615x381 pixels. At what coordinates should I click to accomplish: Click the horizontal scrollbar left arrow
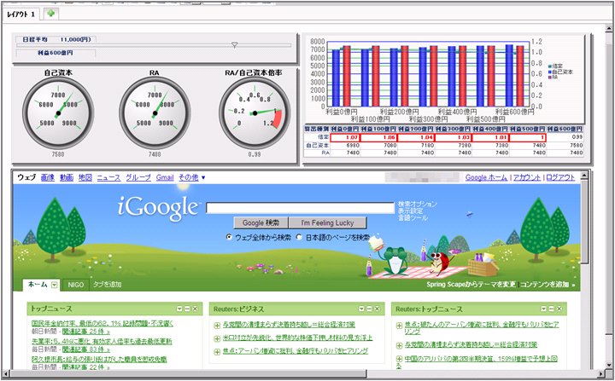5,374
